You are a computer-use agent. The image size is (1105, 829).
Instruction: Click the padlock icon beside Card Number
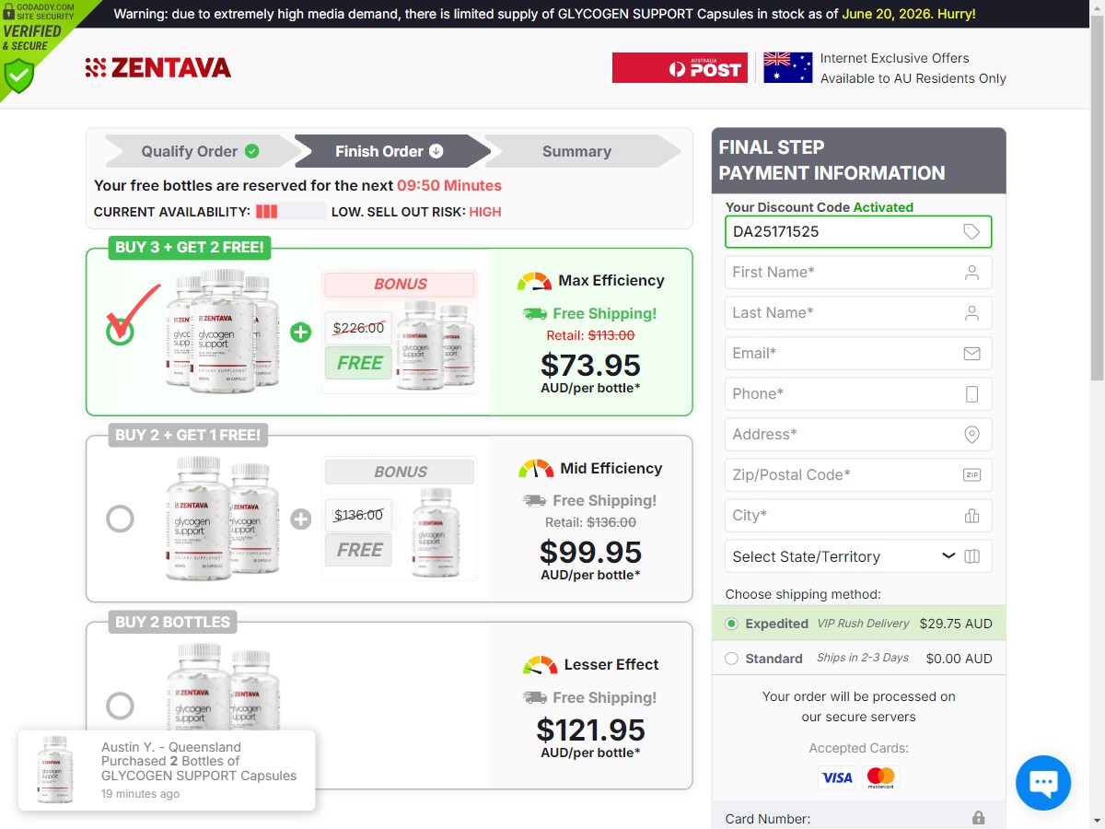(978, 818)
